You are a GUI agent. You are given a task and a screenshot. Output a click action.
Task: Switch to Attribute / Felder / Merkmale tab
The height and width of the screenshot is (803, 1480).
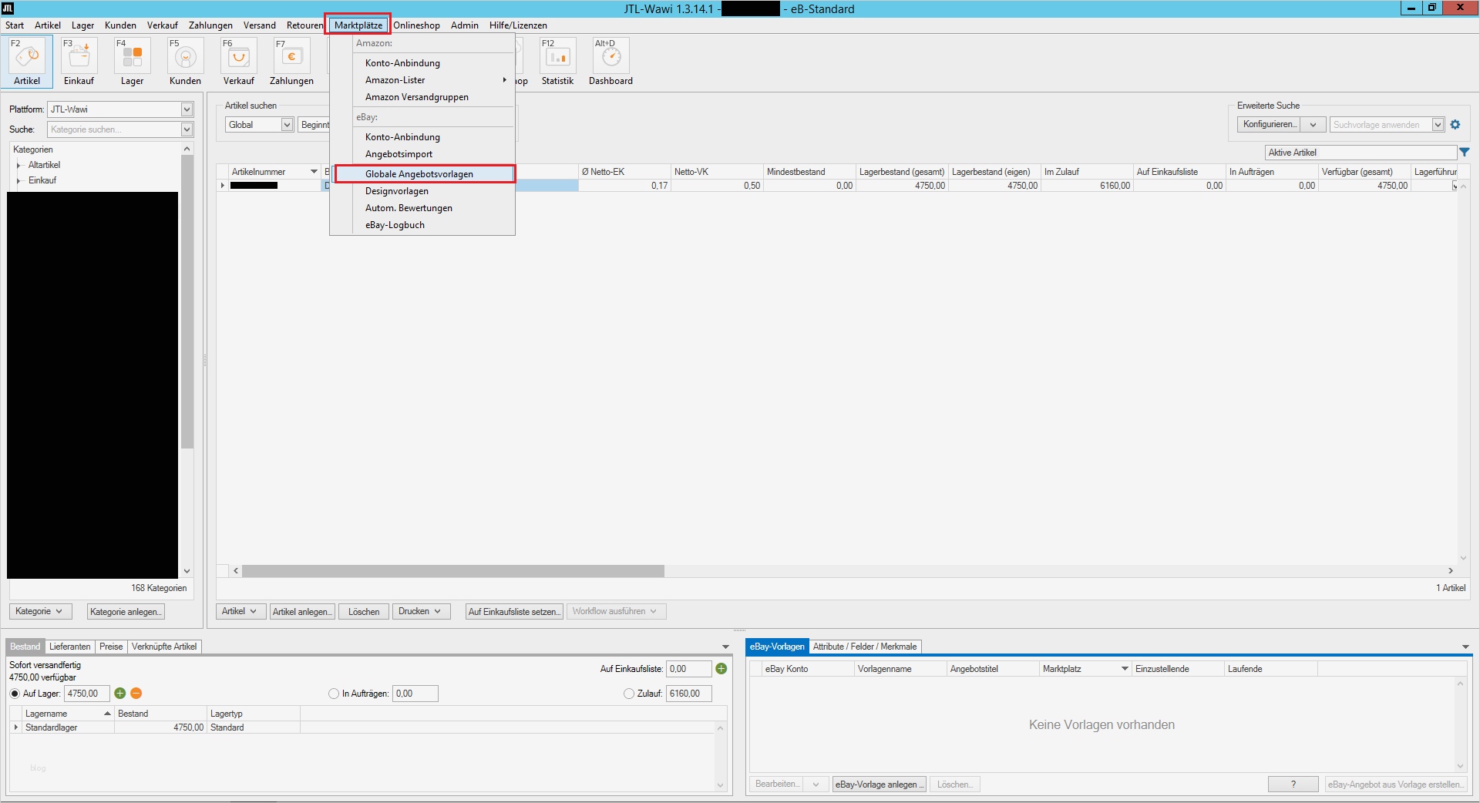click(x=865, y=647)
